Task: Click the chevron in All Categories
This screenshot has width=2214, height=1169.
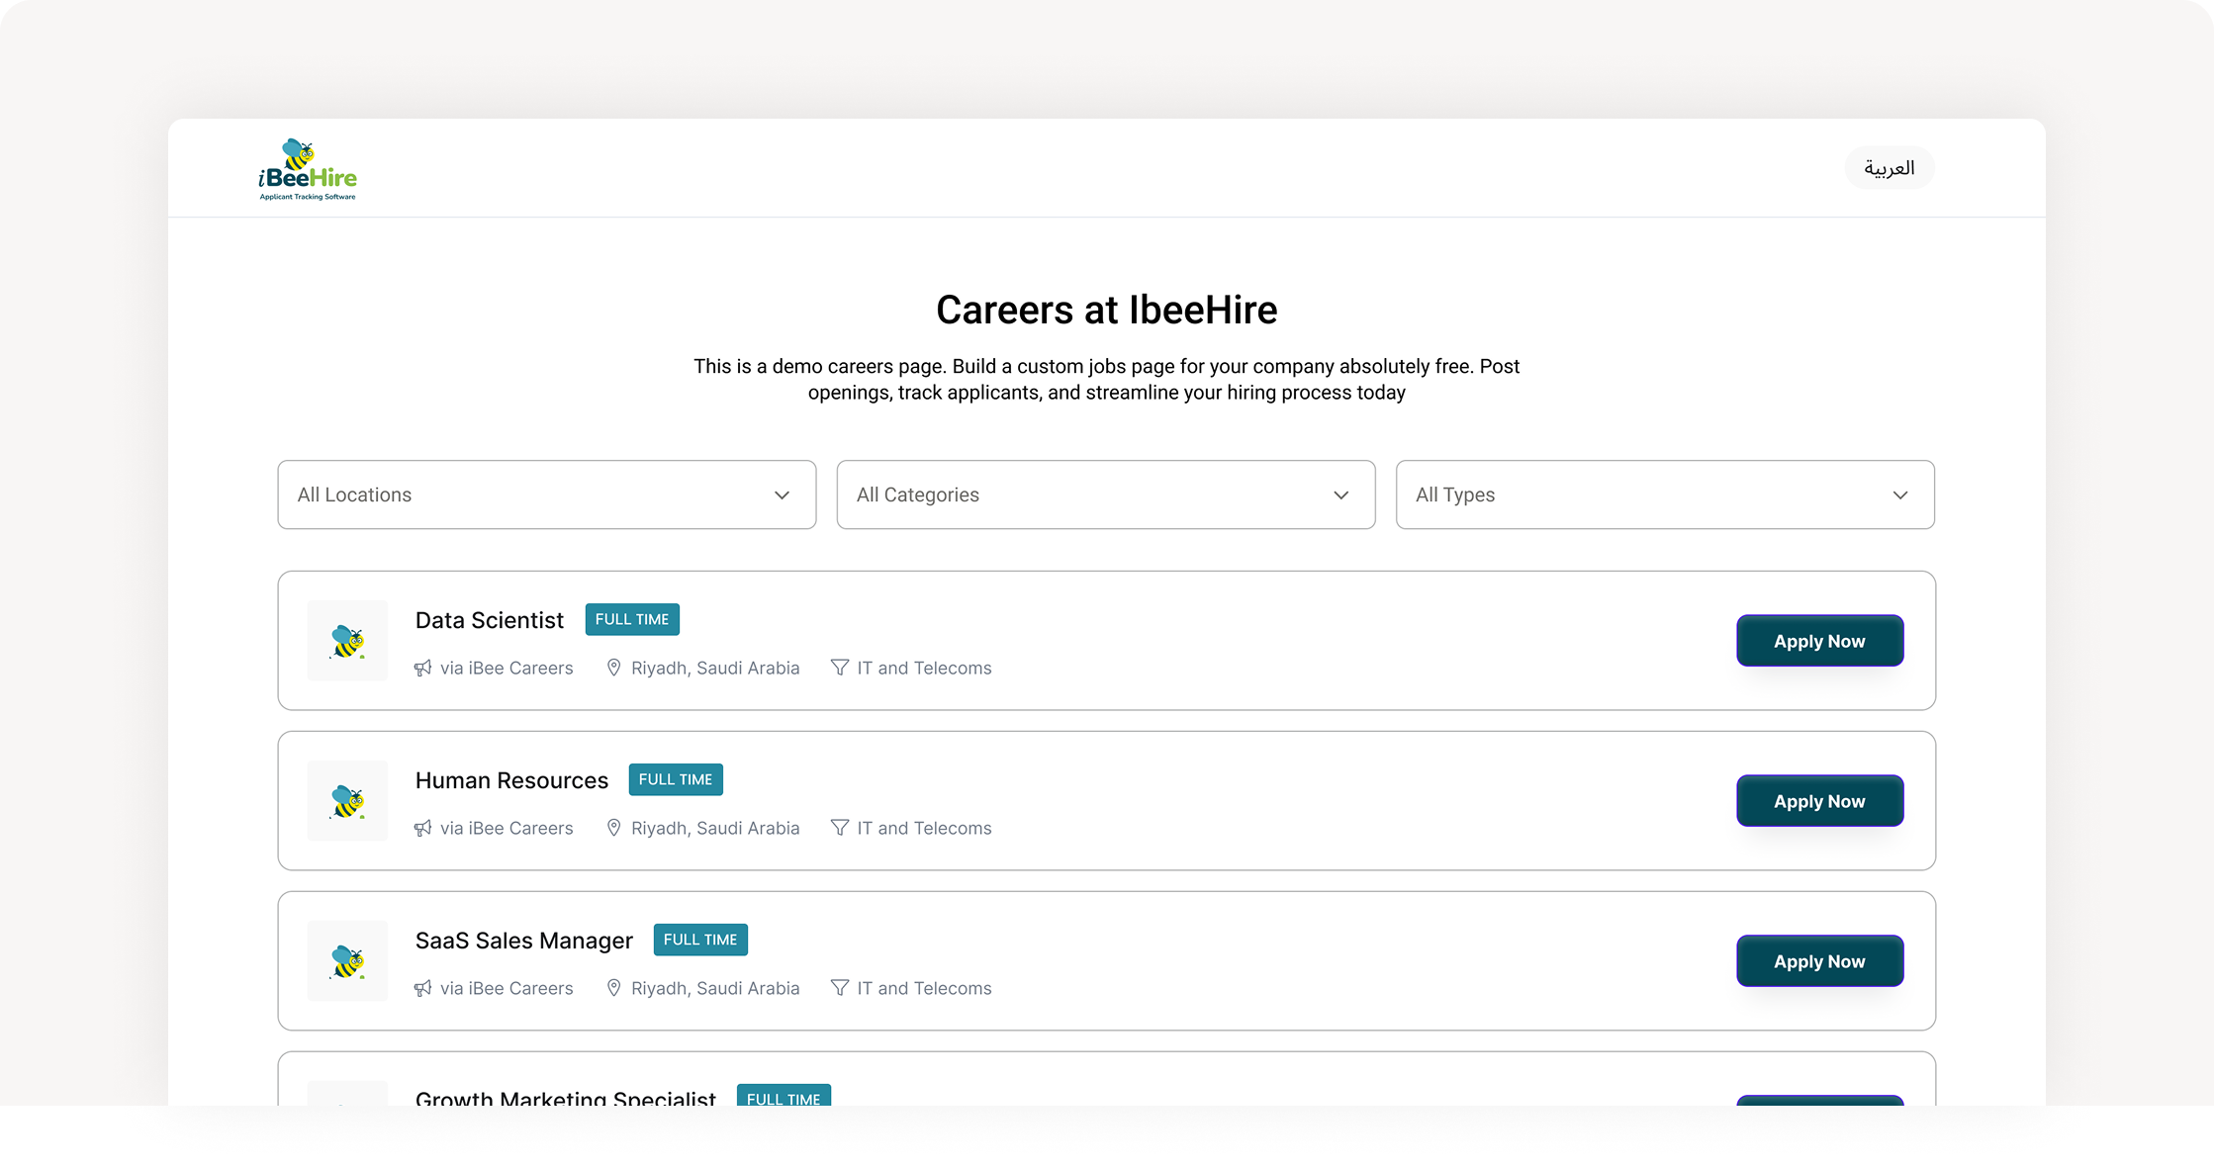Action: (1340, 495)
